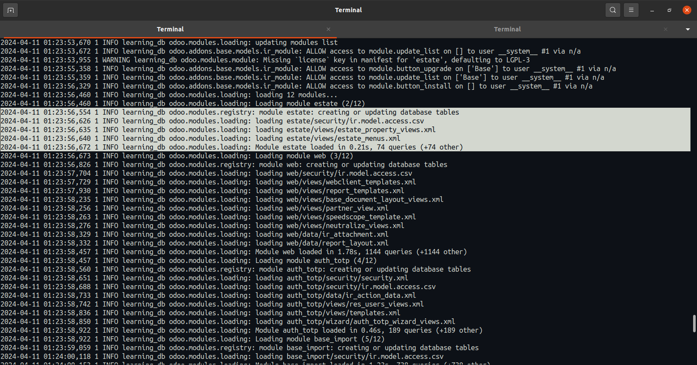The width and height of the screenshot is (697, 365).
Task: Click line 'module.update_list on []' at 01:23:53,672
Action: pos(291,51)
